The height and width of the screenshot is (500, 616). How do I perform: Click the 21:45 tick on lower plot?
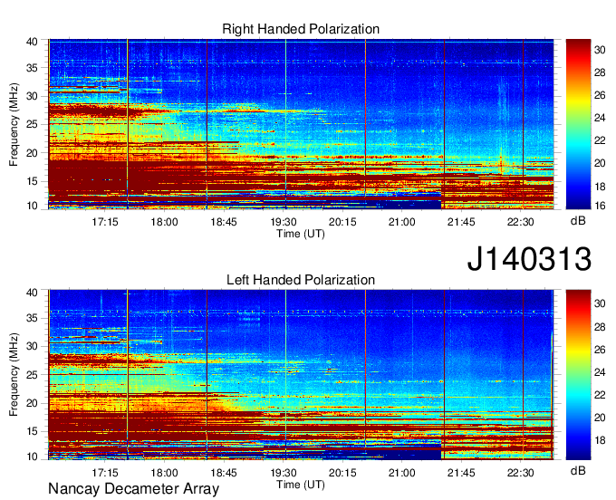click(x=461, y=473)
